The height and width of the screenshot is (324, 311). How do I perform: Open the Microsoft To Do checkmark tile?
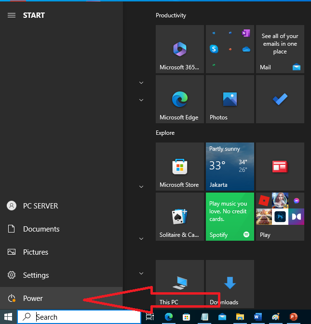pos(280,99)
